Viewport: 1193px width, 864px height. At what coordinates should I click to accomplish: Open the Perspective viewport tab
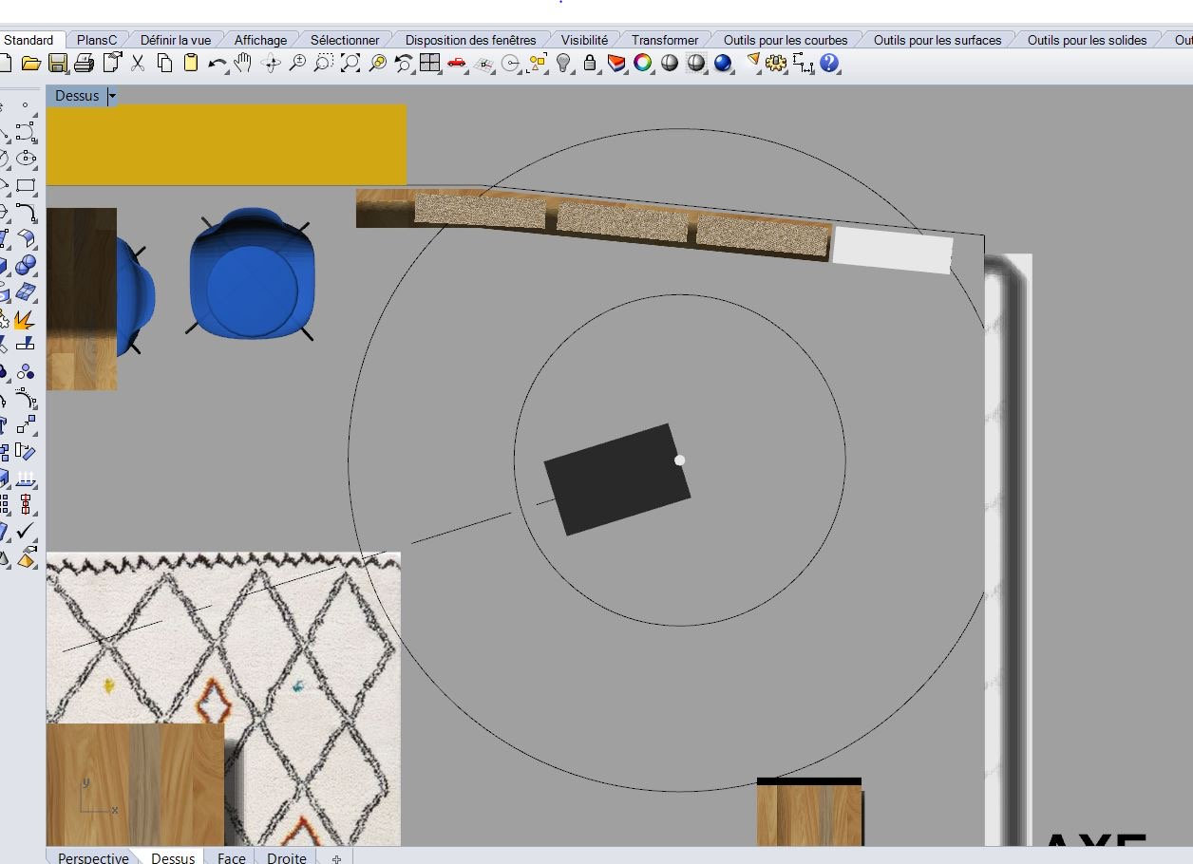[x=92, y=857]
